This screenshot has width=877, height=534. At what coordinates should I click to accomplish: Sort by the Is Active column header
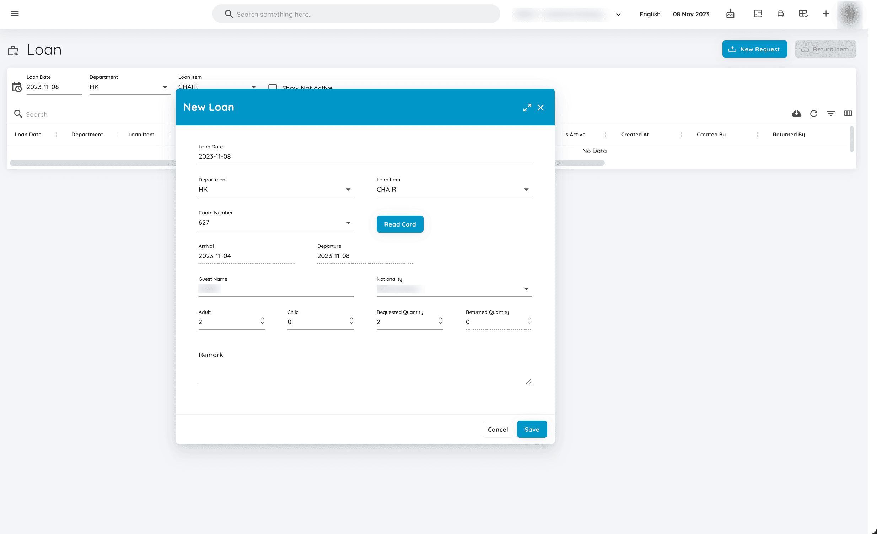(x=575, y=135)
